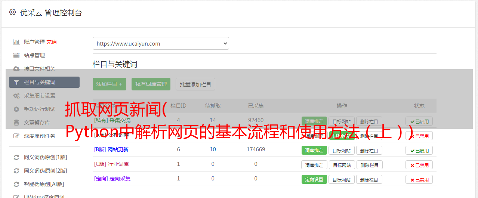Click 删除栏目 in the 定向采集 row

(x=369, y=179)
